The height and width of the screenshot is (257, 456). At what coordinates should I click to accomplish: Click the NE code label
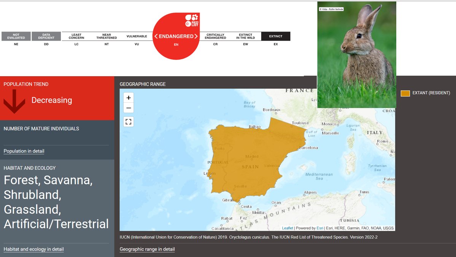[16, 44]
